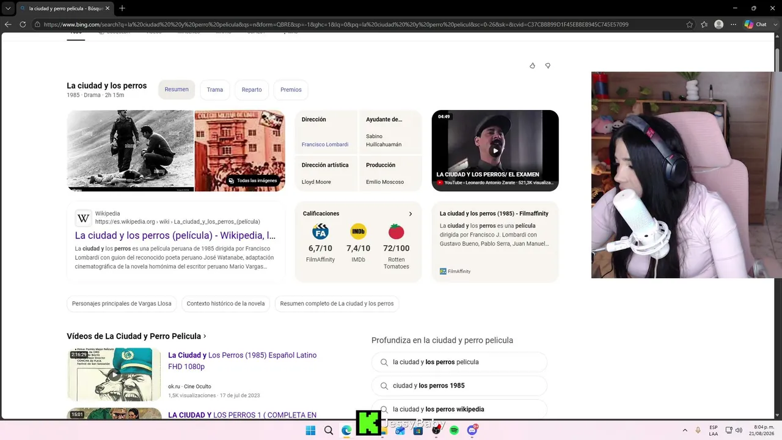
Task: Open the favorites list icon
Action: click(x=704, y=24)
